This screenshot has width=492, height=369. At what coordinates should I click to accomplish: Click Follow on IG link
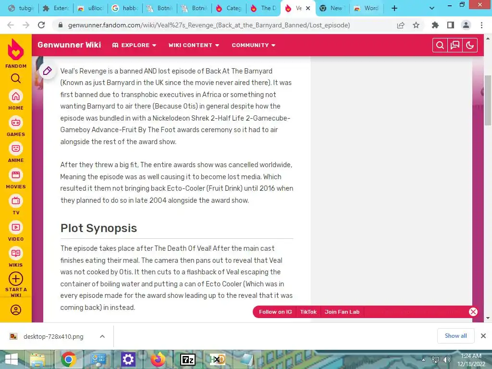[275, 312]
